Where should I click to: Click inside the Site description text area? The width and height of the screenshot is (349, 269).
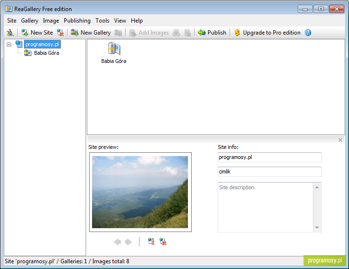(265, 207)
